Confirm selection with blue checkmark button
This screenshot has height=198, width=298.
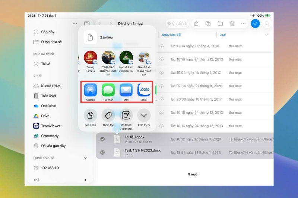[255, 23]
